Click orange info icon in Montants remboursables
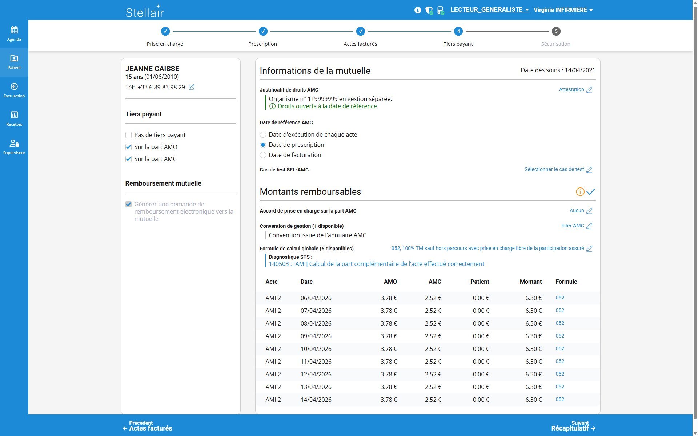The image size is (698, 436). (x=580, y=192)
